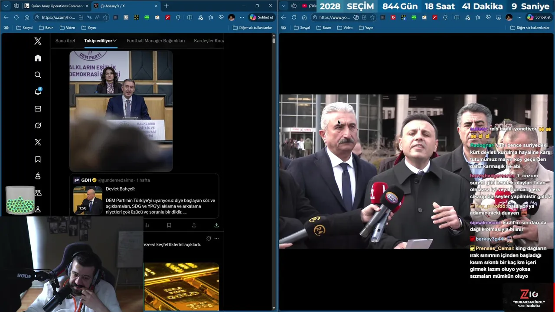Go back in the YouTube browser window
This screenshot has width=555, height=312.
[x=283, y=17]
